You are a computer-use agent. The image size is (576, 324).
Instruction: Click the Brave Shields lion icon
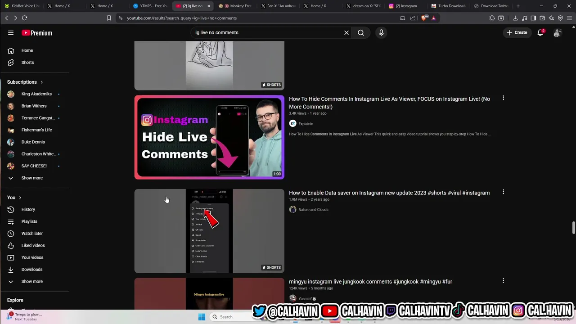[x=423, y=18]
